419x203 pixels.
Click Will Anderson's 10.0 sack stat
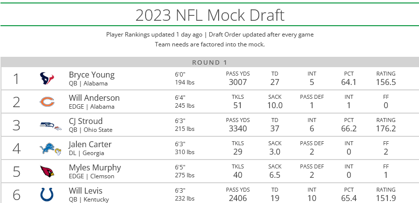pos(274,105)
